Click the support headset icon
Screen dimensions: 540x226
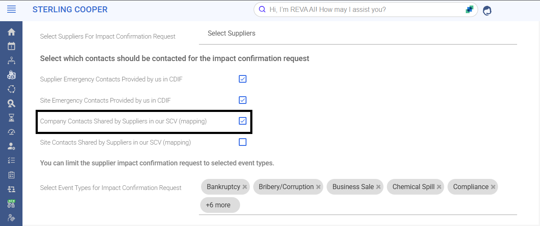pyautogui.click(x=487, y=10)
